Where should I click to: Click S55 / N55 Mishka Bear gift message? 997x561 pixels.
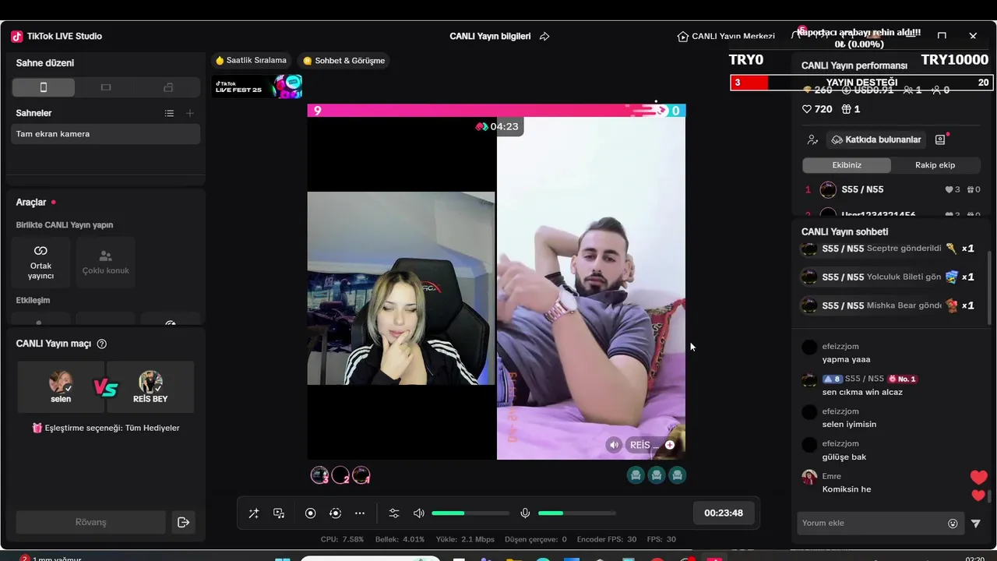(888, 305)
